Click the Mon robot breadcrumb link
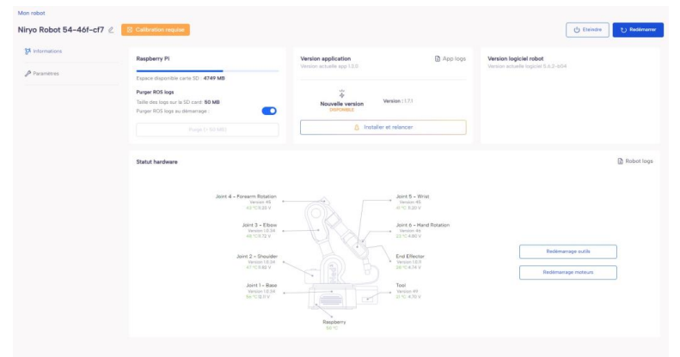The width and height of the screenshot is (680, 357). tap(31, 13)
